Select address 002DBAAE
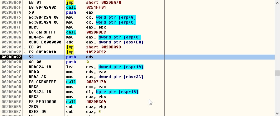280x116 pixels. click(12, 97)
